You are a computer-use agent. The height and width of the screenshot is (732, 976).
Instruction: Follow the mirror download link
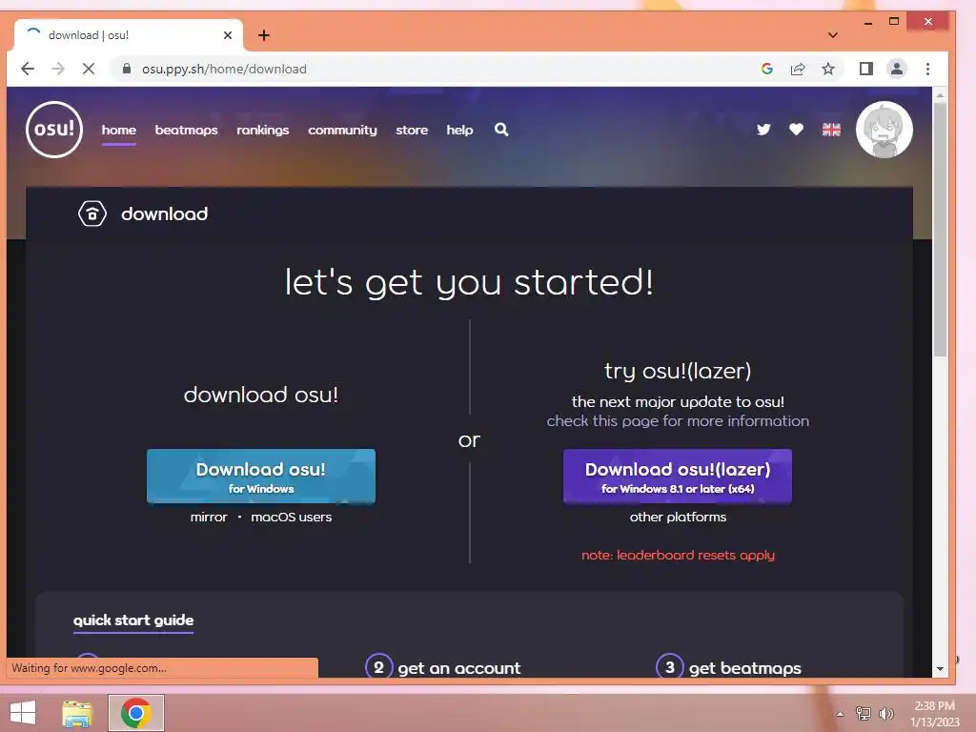[x=209, y=518]
